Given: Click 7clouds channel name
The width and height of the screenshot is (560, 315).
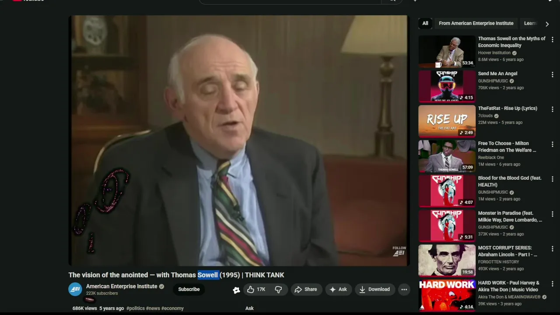Looking at the screenshot, I should pos(485,115).
